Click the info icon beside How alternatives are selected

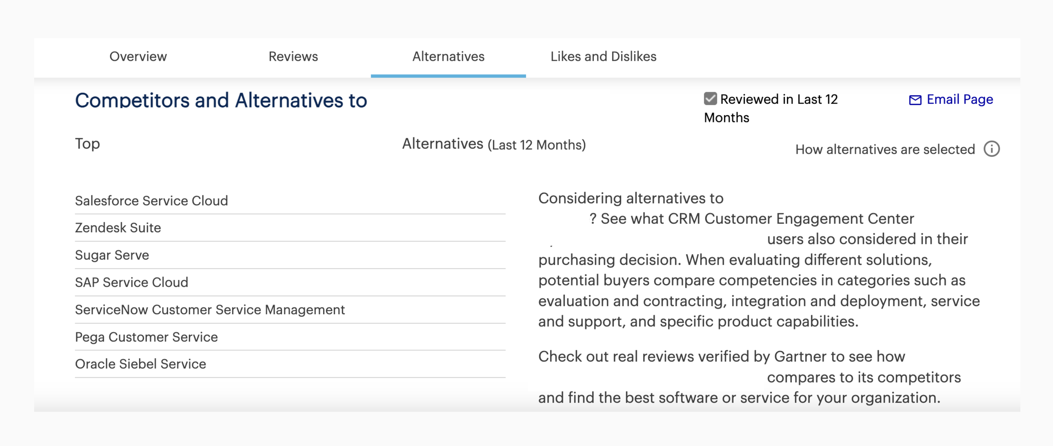(x=992, y=149)
